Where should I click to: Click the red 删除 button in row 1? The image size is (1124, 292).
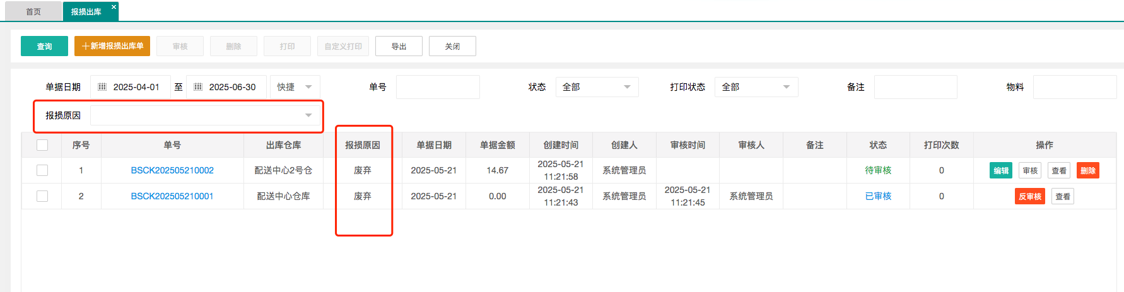click(1087, 170)
